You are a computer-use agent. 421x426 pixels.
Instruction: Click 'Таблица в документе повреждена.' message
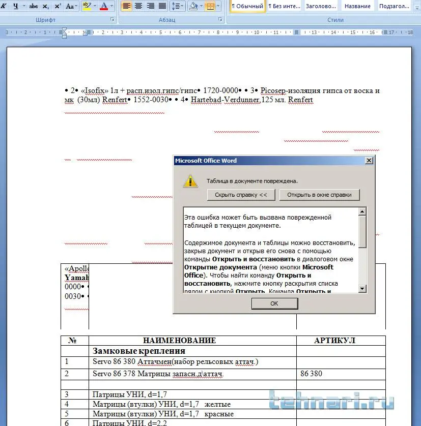point(252,181)
